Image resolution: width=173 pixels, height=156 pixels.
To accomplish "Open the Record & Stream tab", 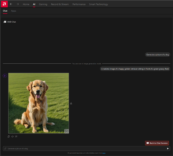I will [x=60, y=4].
